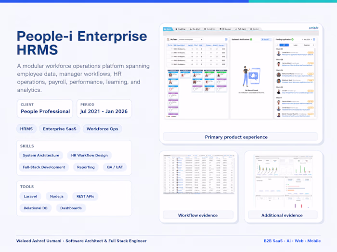Open the Home tab in HRMS screenshot
The image size is (337, 252).
[x=168, y=29]
